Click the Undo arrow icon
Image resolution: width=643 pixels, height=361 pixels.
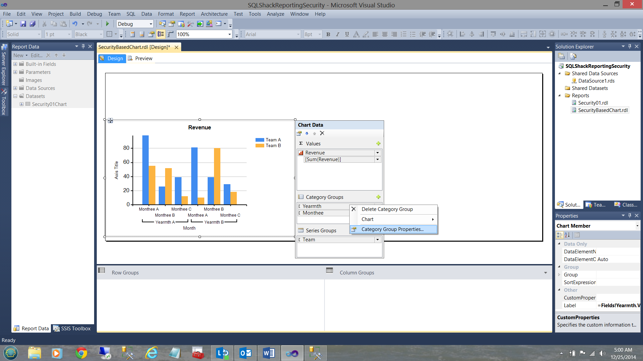[75, 24]
